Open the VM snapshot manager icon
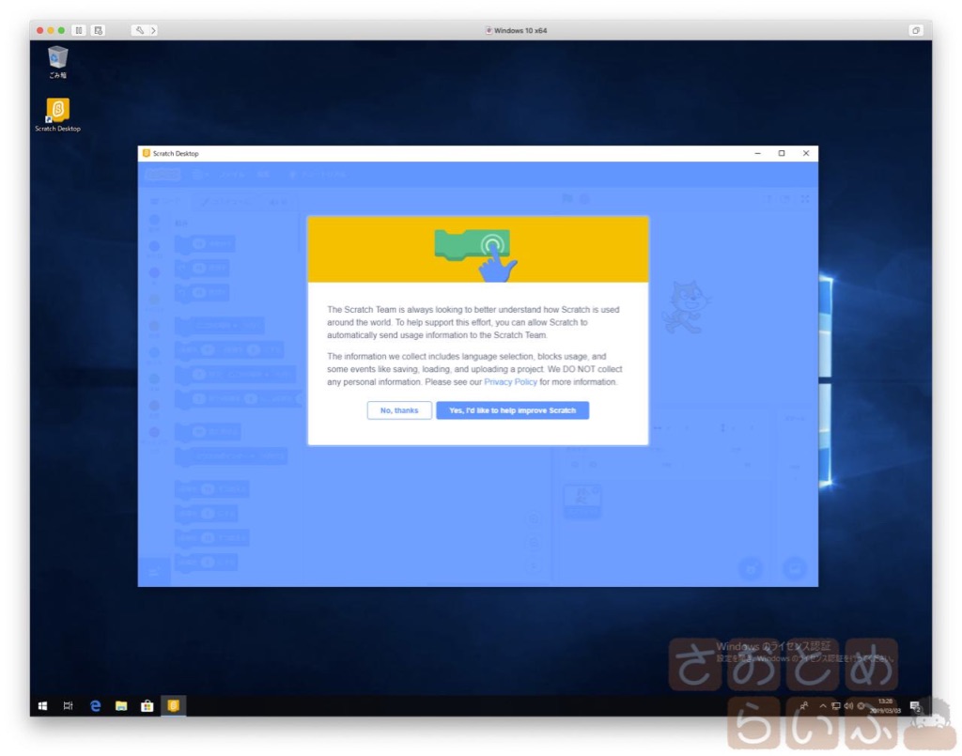The width and height of the screenshot is (962, 756). pos(98,30)
